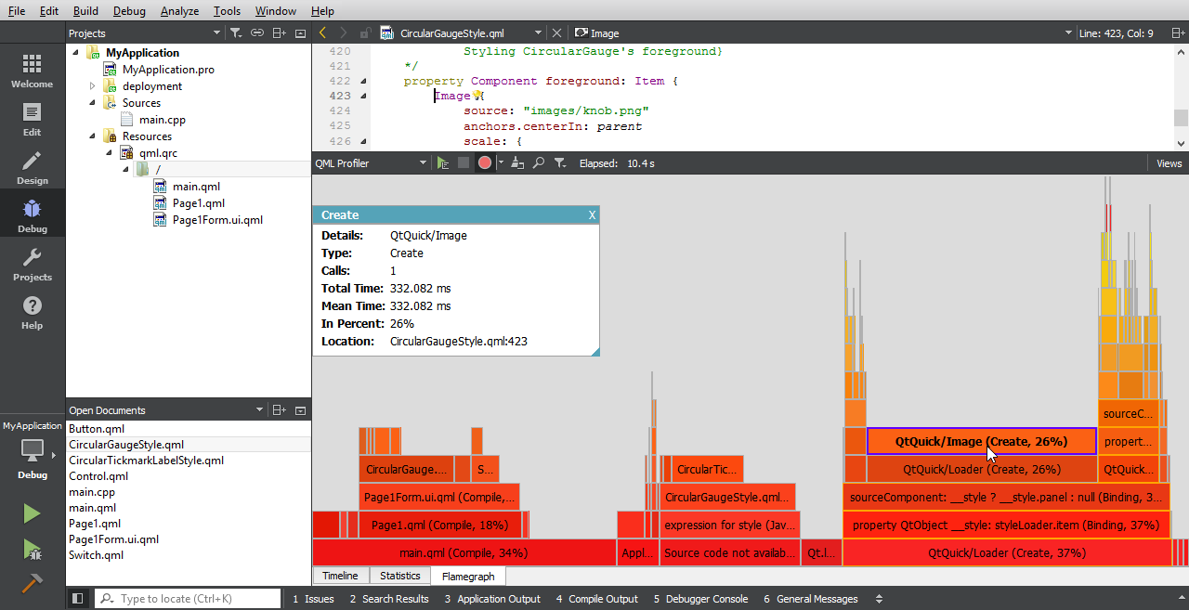Expand the deployment tree node
Viewport: 1189px width, 610px height.
(x=93, y=86)
